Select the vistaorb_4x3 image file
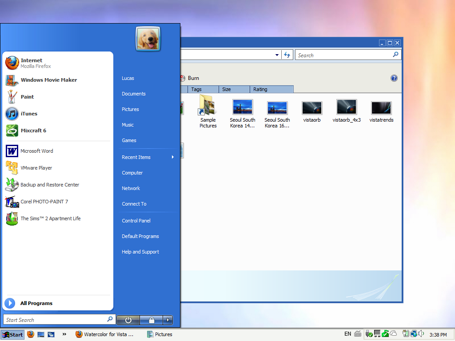The width and height of the screenshot is (455, 341). pos(347,111)
